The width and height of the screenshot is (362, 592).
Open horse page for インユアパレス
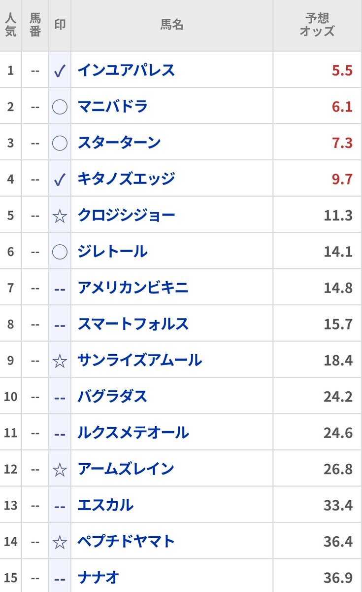(x=126, y=70)
